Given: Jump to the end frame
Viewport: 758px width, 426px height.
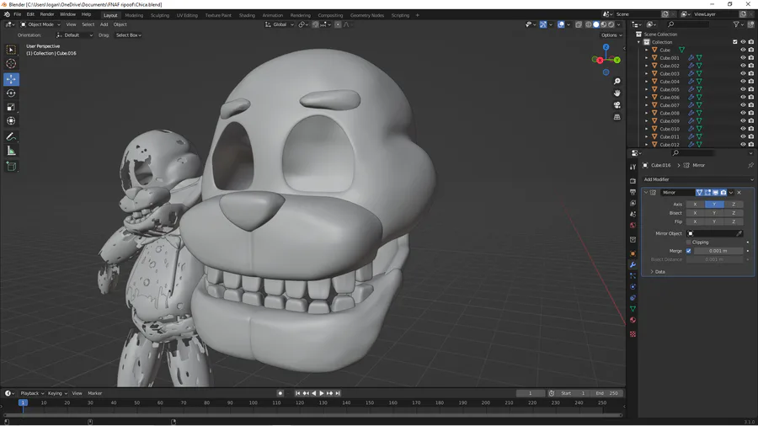Looking at the screenshot, I should pyautogui.click(x=338, y=393).
